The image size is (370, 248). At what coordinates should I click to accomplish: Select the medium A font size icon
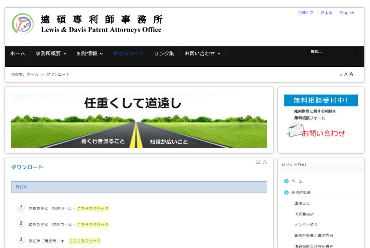[346, 75]
